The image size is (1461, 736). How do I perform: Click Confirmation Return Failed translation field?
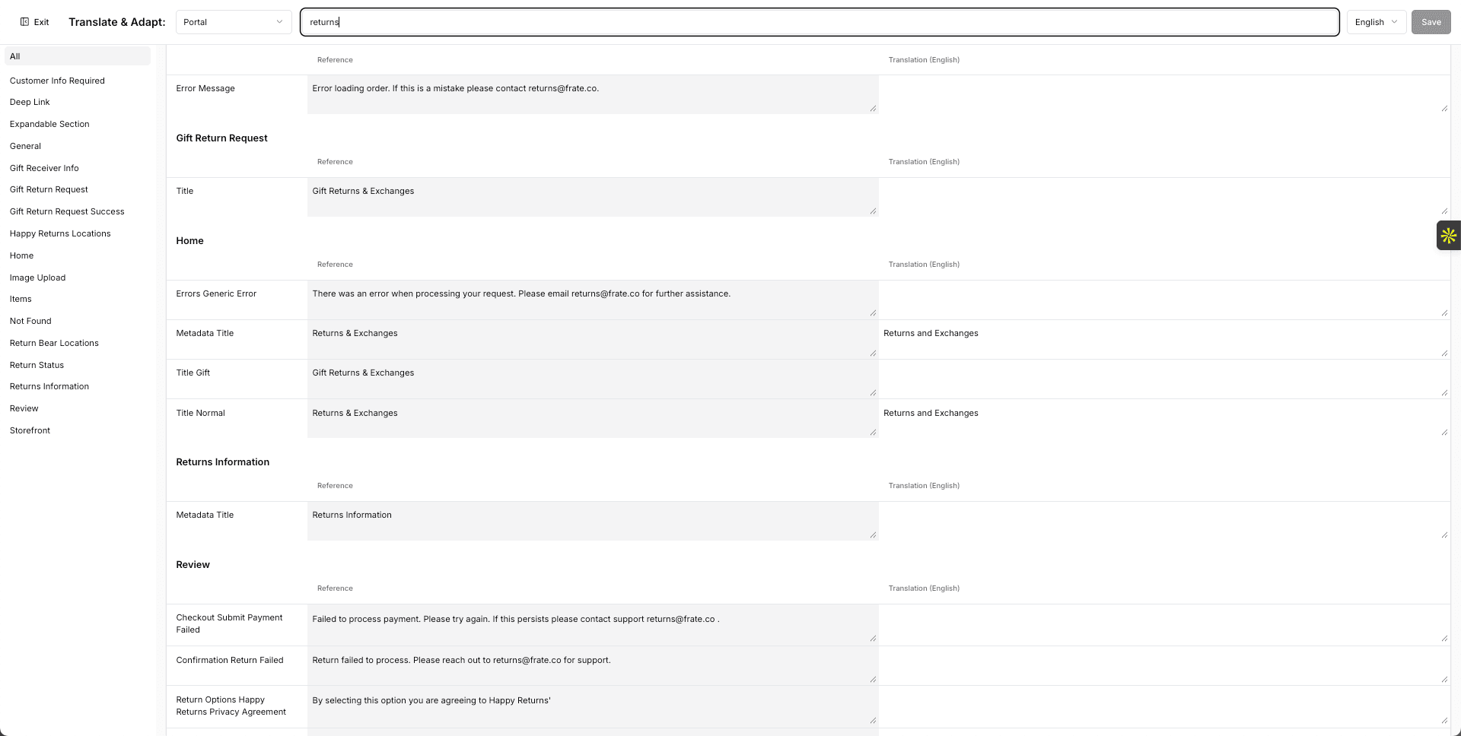tap(1163, 666)
